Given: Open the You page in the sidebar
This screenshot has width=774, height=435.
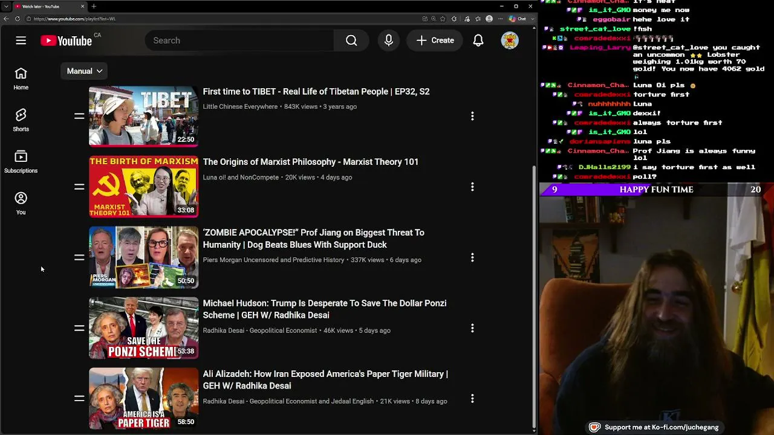Looking at the screenshot, I should tap(21, 204).
